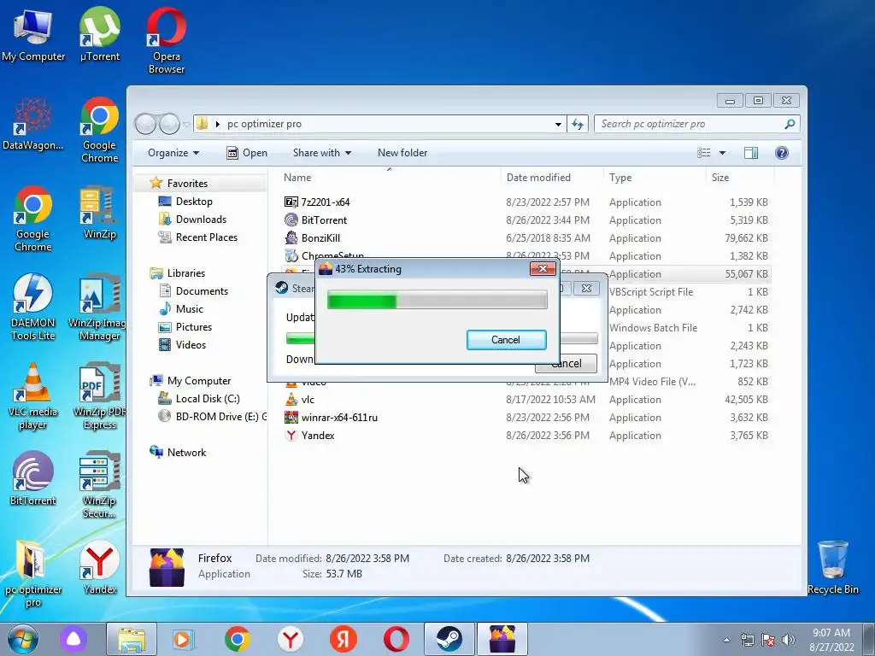Click the Explorer Back arrow

145,124
